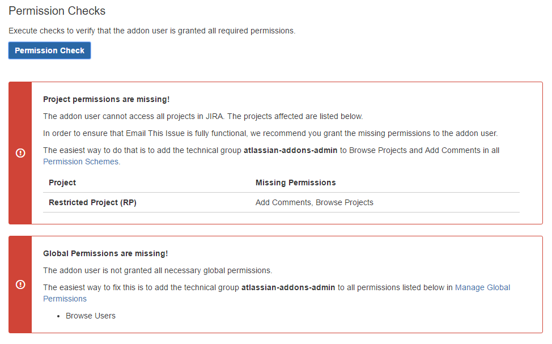Viewport: 552px width, 344px height.
Task: Click 'Global Permissions are missing!' heading
Action: [105, 253]
